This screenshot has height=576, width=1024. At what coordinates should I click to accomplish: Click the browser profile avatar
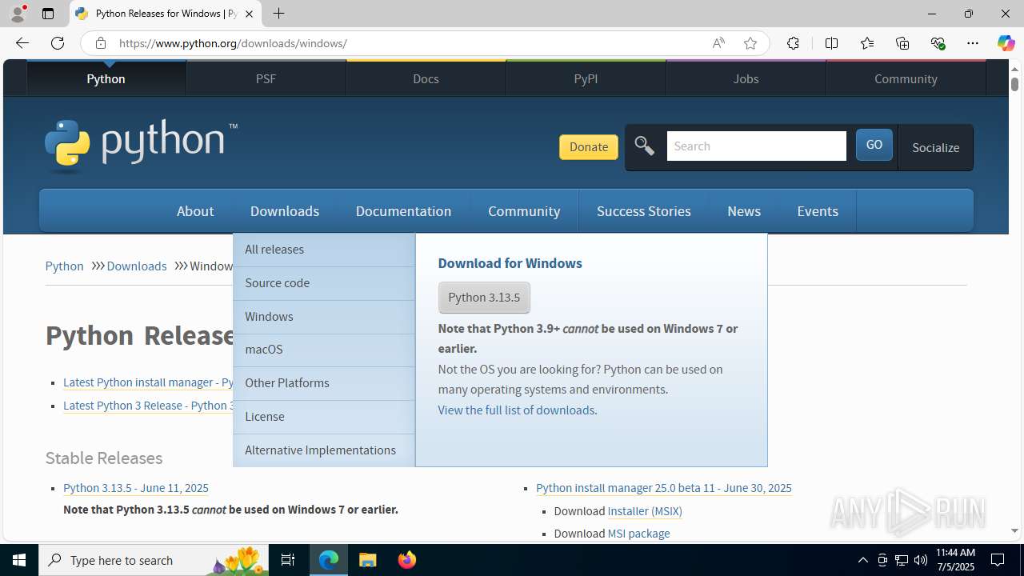pyautogui.click(x=18, y=14)
